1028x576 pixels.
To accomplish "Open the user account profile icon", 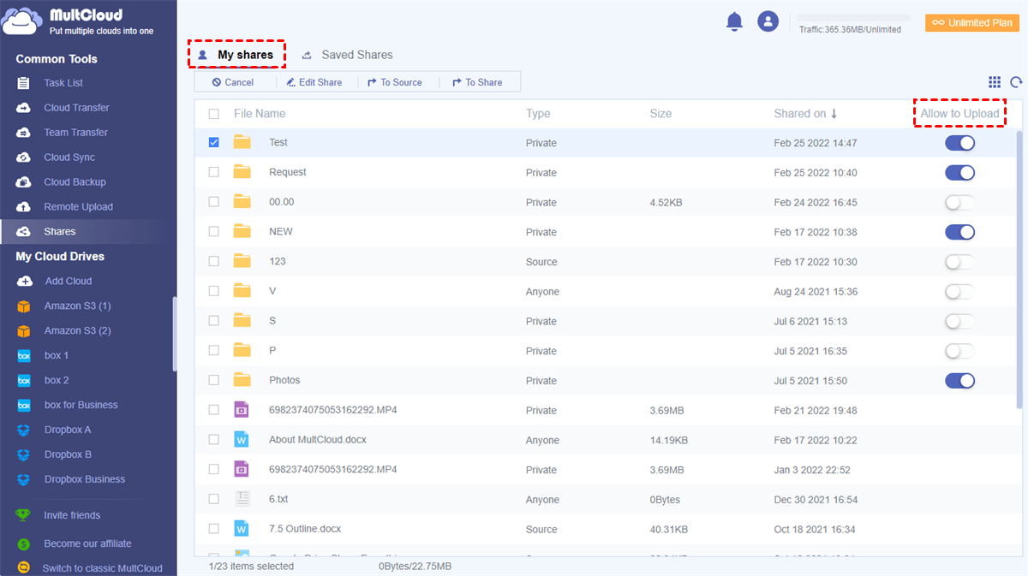I will pyautogui.click(x=768, y=22).
